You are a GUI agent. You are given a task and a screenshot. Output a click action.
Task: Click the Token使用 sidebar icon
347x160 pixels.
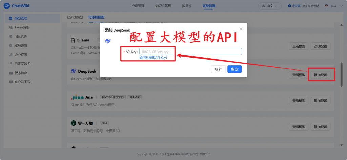(x=11, y=27)
